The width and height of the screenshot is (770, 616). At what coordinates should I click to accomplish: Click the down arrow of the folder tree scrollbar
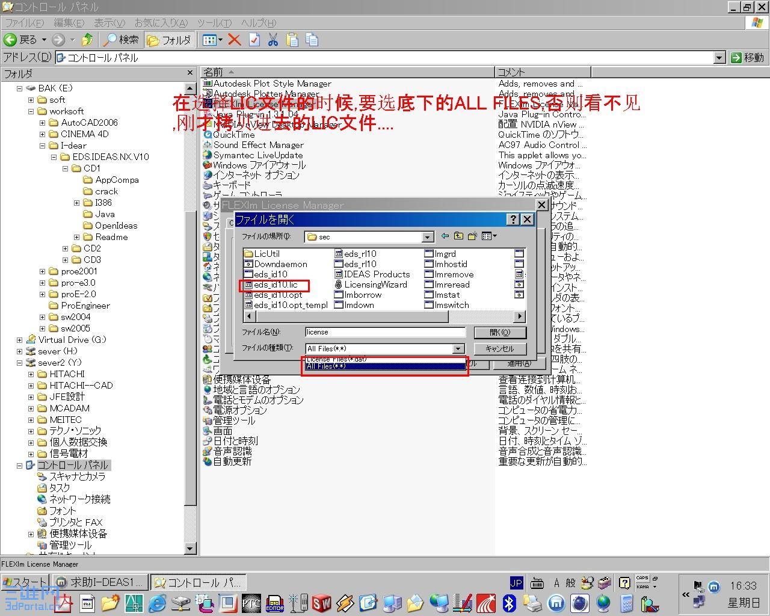tap(190, 549)
